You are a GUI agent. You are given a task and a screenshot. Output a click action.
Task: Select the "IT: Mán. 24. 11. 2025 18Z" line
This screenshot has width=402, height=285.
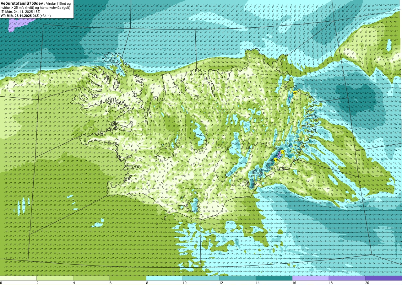[21, 12]
